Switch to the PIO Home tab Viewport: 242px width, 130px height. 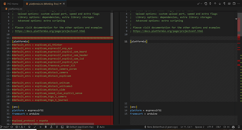[11, 4]
